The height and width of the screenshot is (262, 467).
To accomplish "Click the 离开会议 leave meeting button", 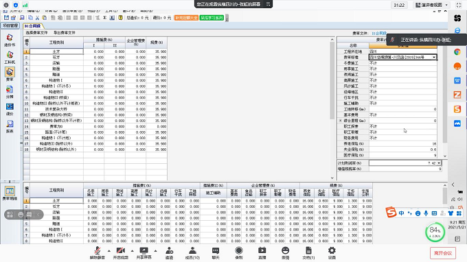I will [443, 253].
